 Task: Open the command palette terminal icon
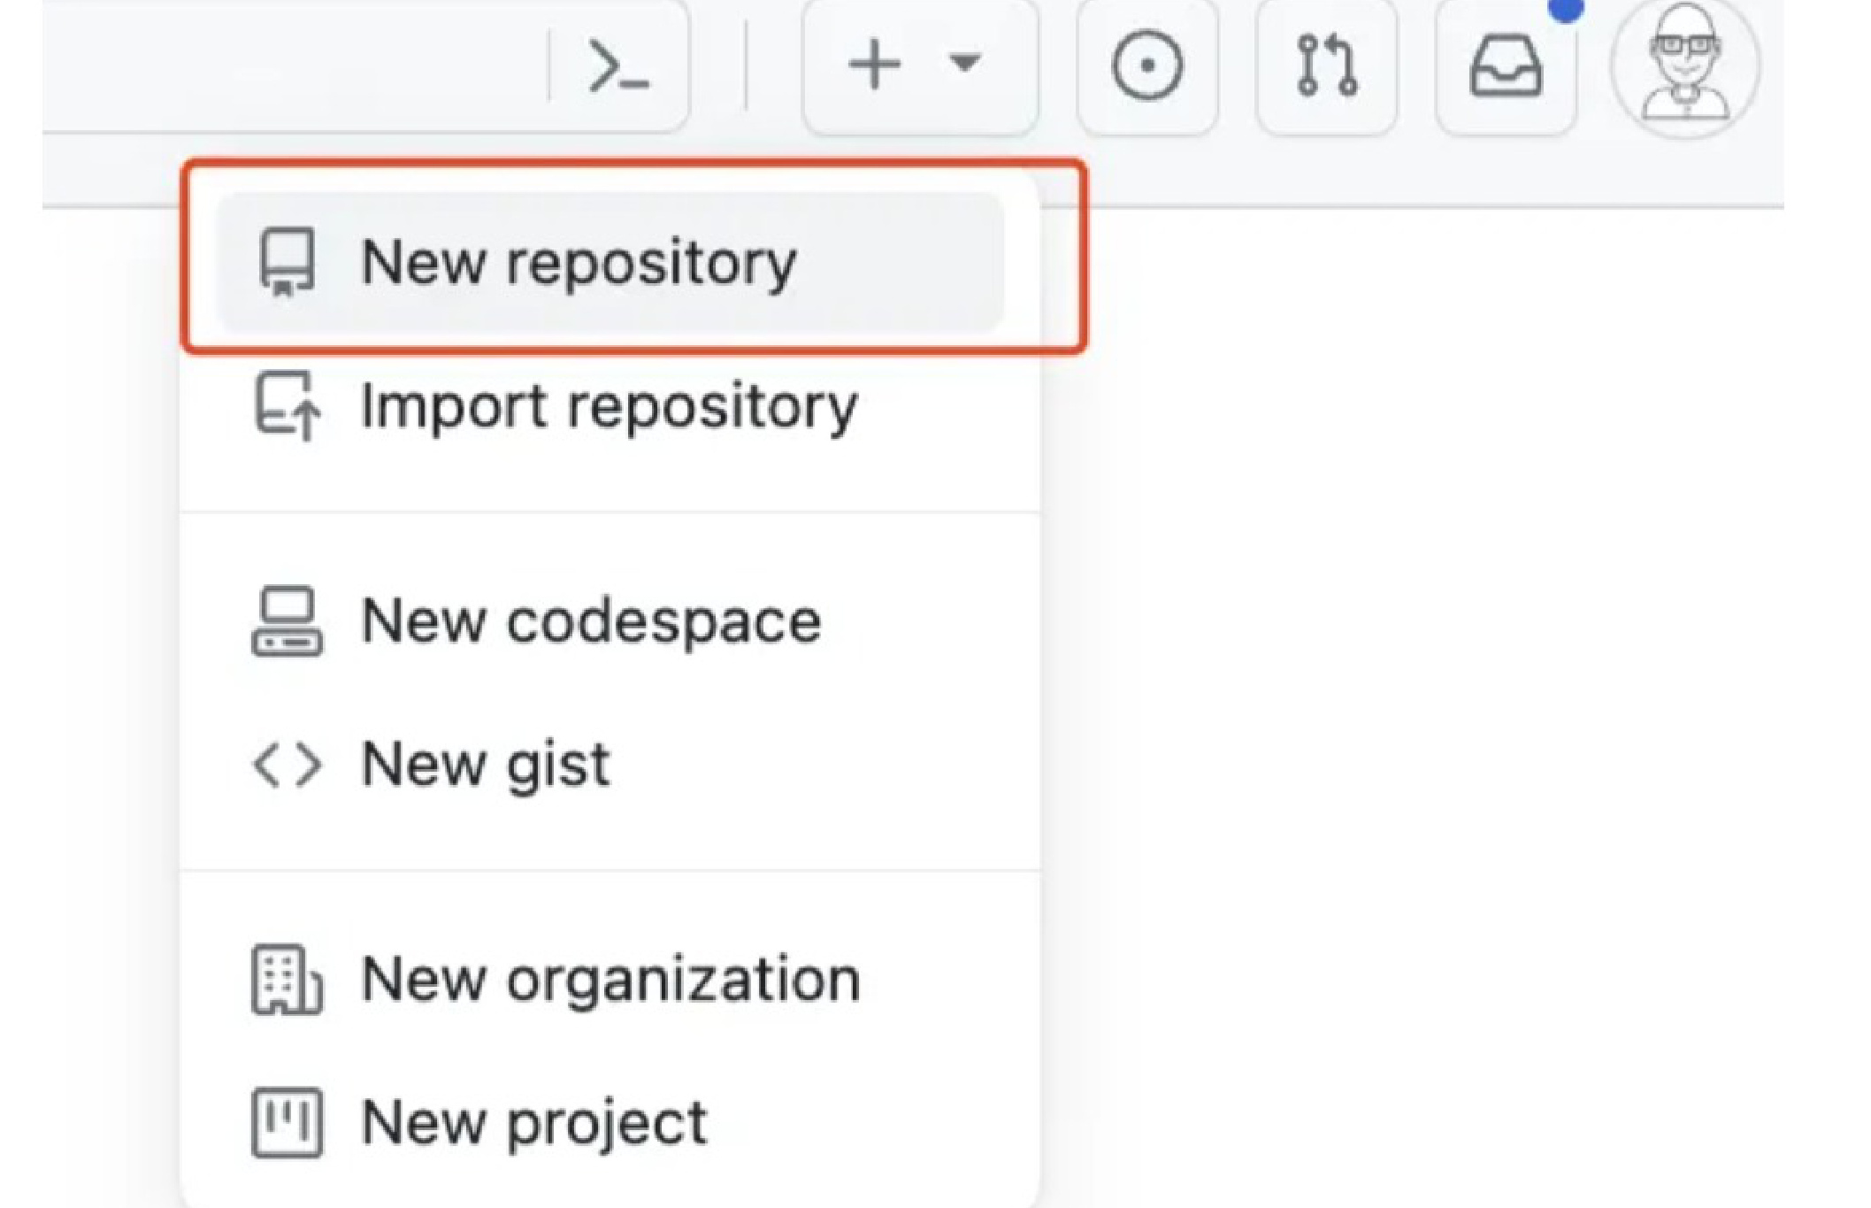click(x=619, y=66)
